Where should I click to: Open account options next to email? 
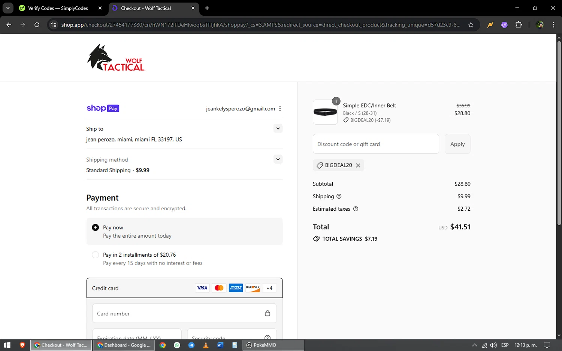point(280,109)
